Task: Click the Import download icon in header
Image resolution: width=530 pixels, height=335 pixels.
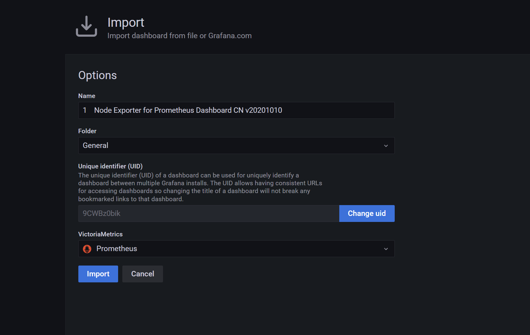Action: tap(86, 26)
